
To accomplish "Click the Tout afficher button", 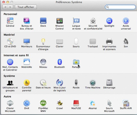I will point(26,7).
